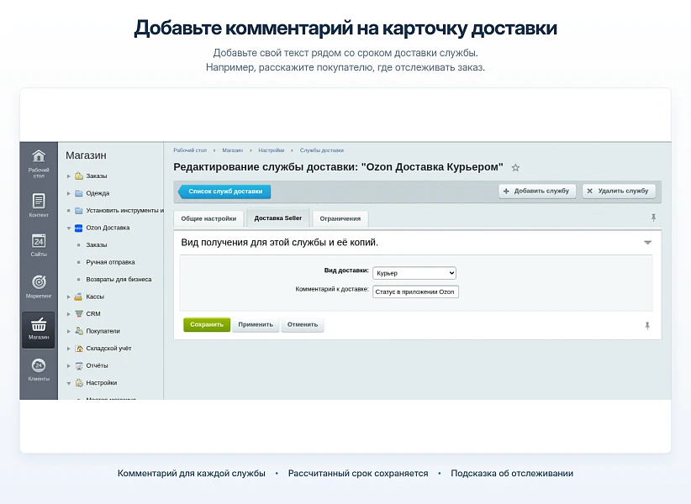691x504 pixels.
Task: Expand the Отчёты tree node
Action: 69,365
